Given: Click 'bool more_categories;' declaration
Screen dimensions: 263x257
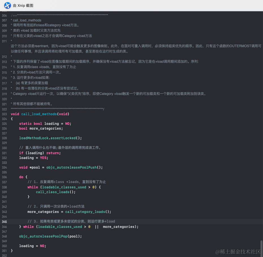Looking at the screenshot, I should pyautogui.click(x=41, y=128).
